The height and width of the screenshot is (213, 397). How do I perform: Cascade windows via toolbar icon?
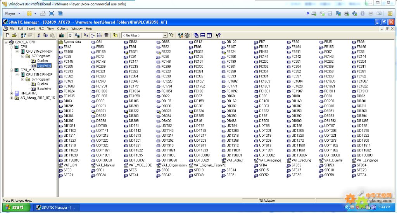pos(196,35)
